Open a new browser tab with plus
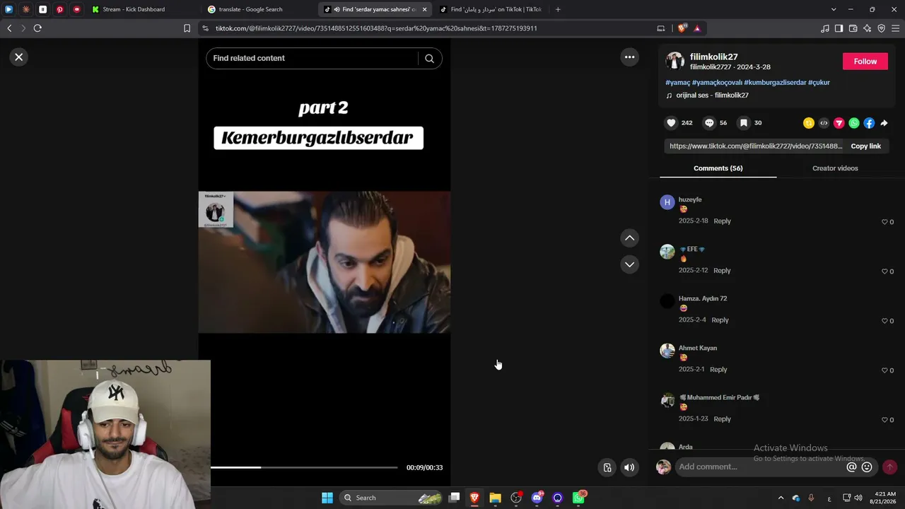This screenshot has height=509, width=905. (x=558, y=9)
